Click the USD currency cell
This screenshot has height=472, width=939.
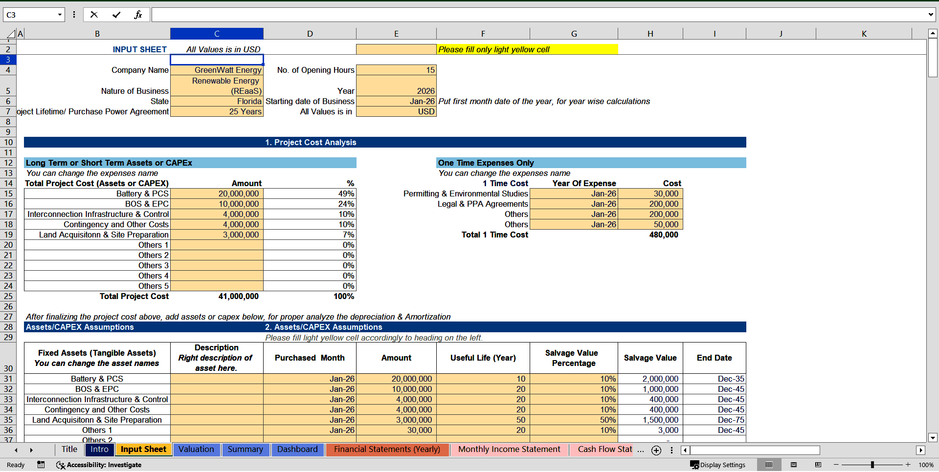click(x=396, y=111)
